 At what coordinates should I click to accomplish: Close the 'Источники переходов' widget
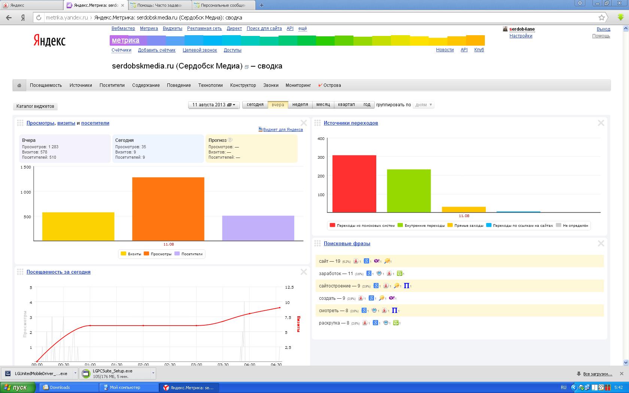click(x=601, y=123)
